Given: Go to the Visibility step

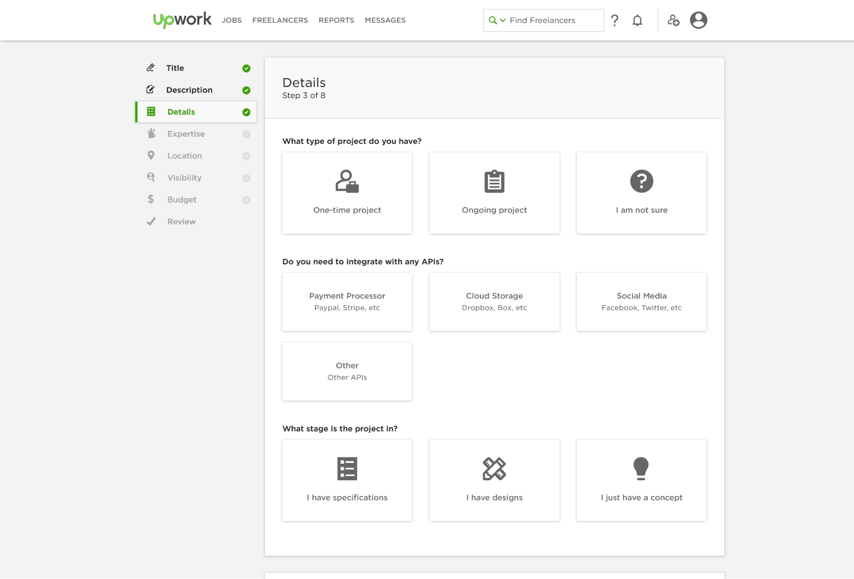Looking at the screenshot, I should [x=196, y=178].
